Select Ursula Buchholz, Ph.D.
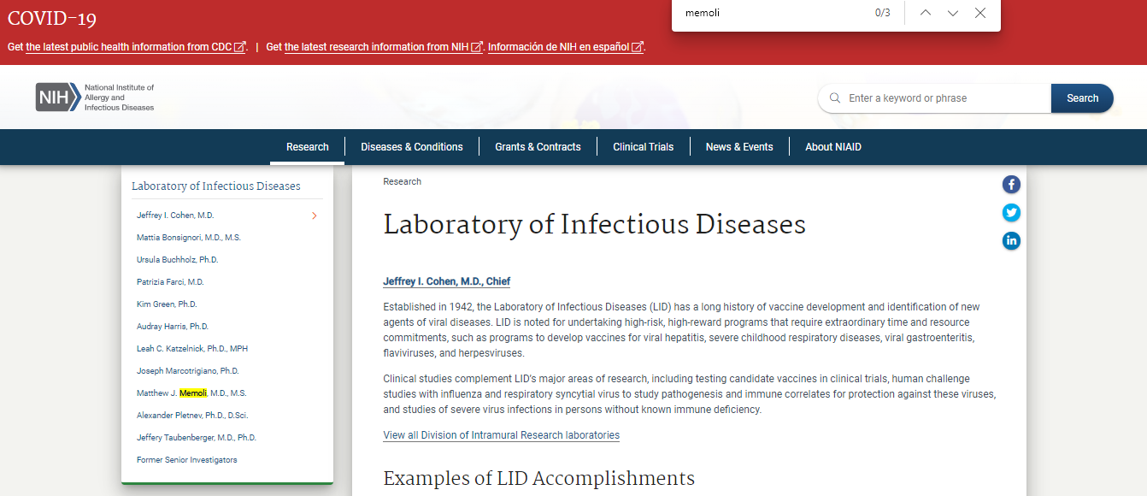1147x496 pixels. point(178,260)
